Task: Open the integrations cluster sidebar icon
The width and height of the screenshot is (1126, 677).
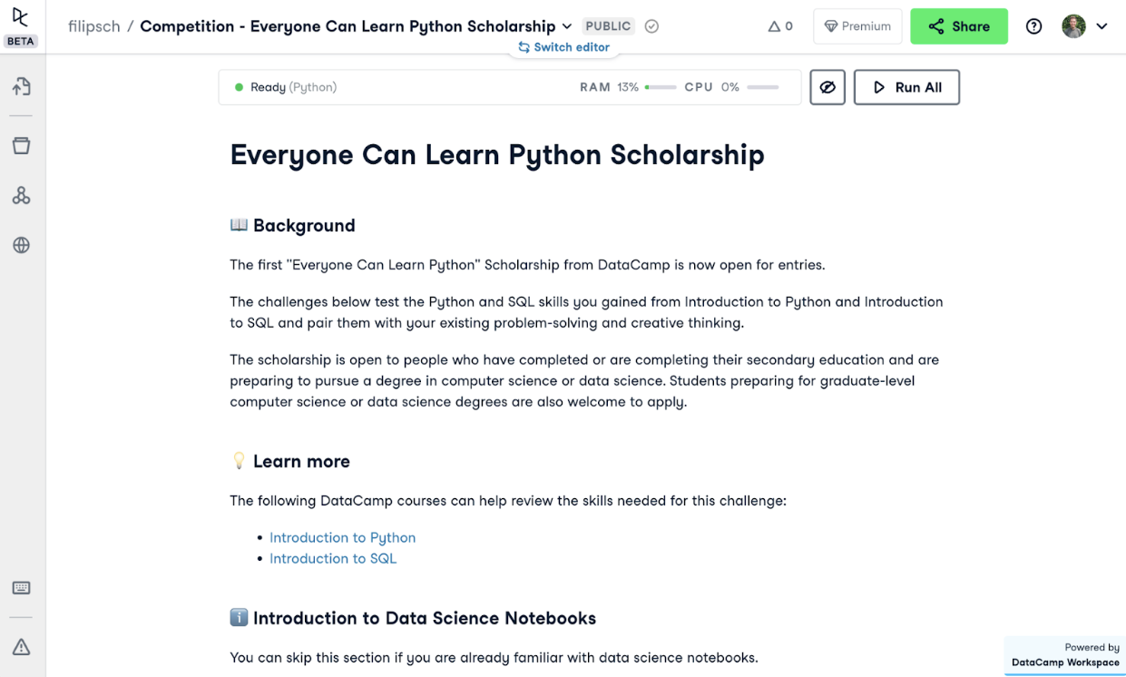Action: 22,195
